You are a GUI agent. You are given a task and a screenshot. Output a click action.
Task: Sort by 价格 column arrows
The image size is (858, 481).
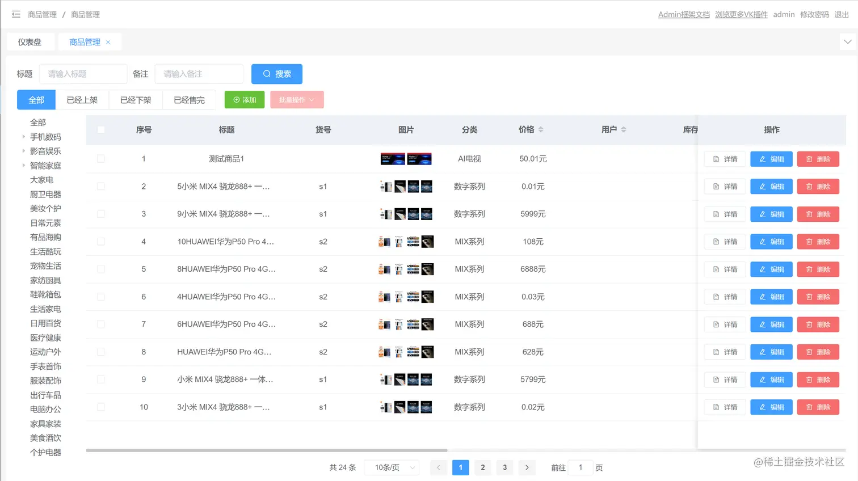[x=541, y=129]
